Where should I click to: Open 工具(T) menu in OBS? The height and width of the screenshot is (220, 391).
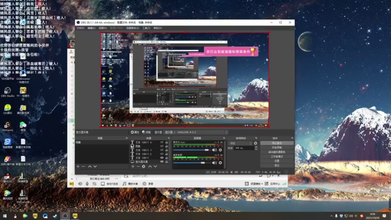click(x=146, y=28)
